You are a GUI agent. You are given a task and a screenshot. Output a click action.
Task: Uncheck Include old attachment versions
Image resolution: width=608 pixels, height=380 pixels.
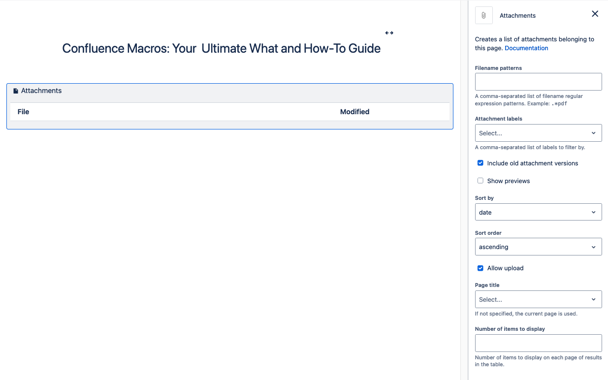pyautogui.click(x=480, y=163)
